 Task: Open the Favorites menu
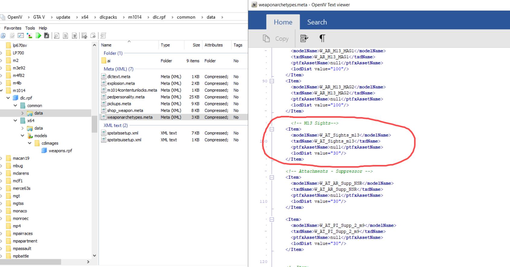pos(13,28)
